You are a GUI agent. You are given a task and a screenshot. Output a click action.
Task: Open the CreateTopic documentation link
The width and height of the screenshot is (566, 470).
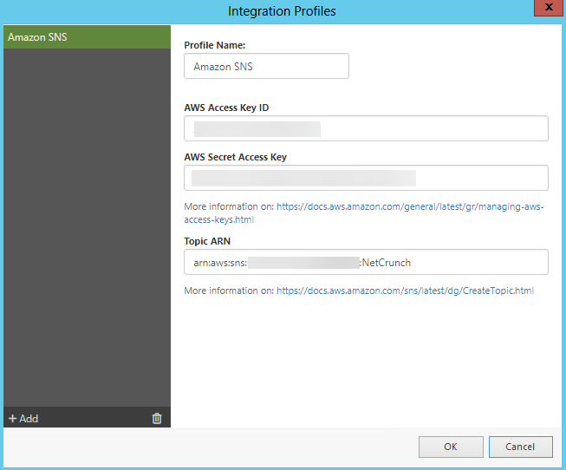tap(405, 290)
